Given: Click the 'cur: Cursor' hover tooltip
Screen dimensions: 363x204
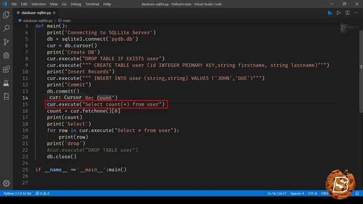Looking at the screenshot, I should [x=65, y=97].
